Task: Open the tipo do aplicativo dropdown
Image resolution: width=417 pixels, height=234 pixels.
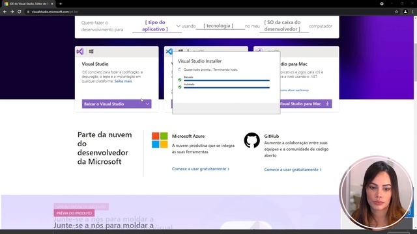Action: pos(157,26)
